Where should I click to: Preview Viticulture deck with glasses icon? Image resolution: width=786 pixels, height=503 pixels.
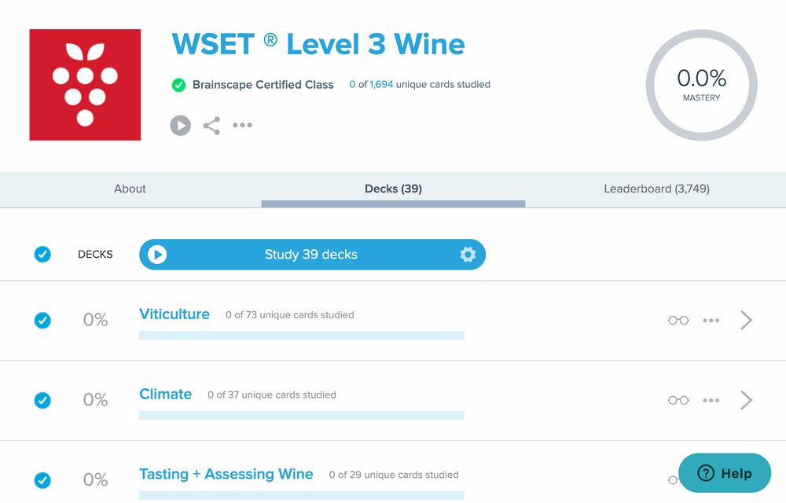tap(678, 321)
